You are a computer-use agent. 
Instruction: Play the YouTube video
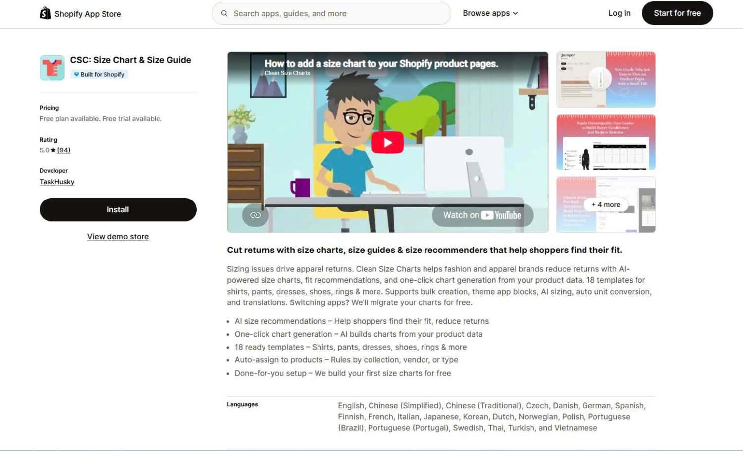387,143
